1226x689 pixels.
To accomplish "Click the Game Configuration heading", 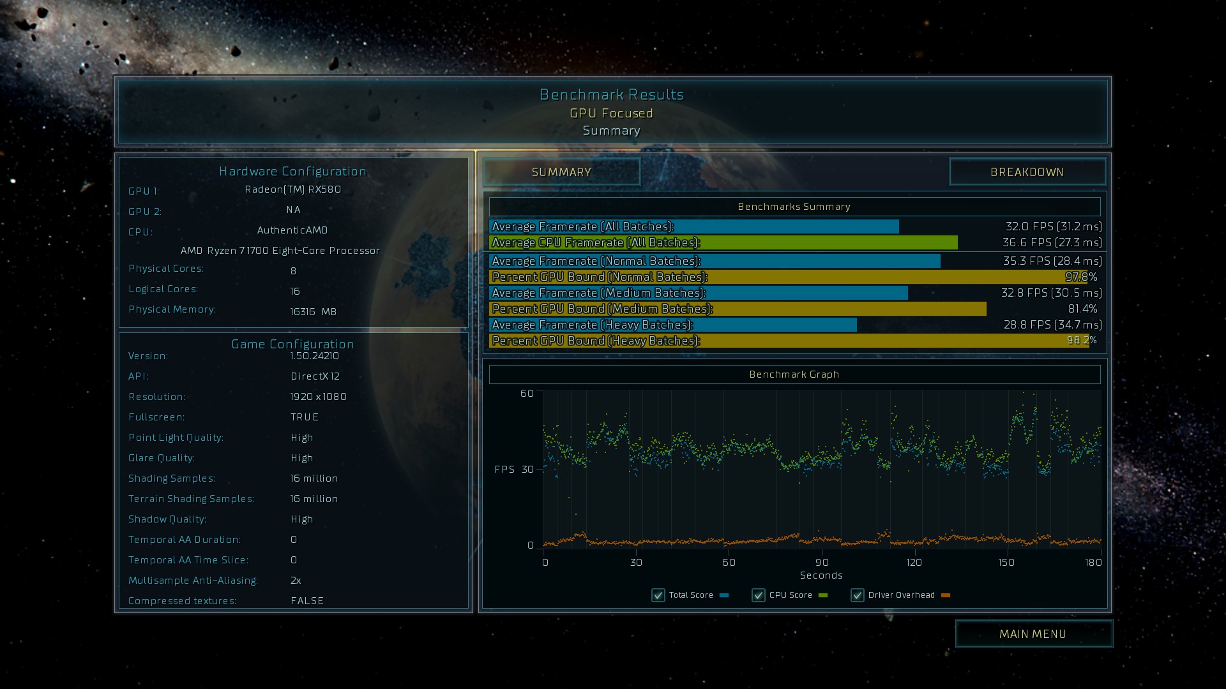I will [292, 344].
